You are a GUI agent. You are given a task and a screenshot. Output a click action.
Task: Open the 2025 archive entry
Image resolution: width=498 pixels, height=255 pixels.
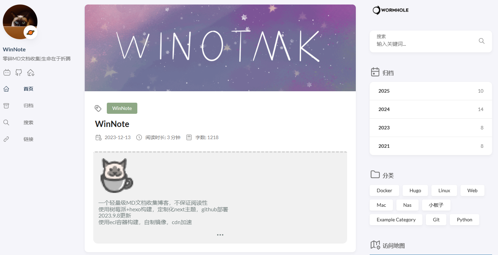click(431, 91)
